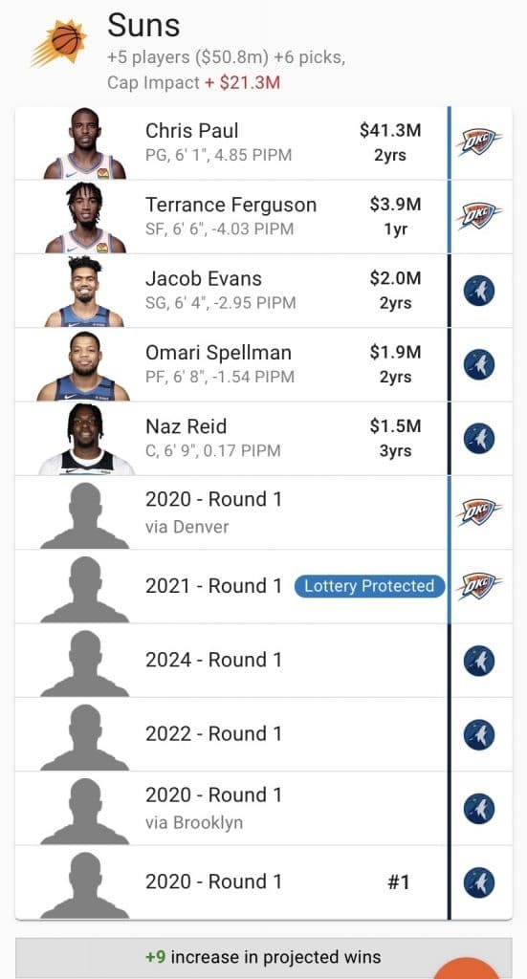Image resolution: width=527 pixels, height=979 pixels.
Task: Select the 2022 - Round 1 pick
Action: point(231,734)
